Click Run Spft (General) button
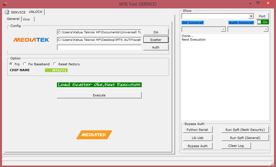 (245, 138)
